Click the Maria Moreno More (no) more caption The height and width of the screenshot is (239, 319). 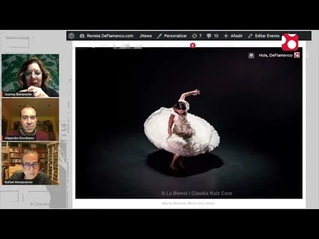coord(188,203)
